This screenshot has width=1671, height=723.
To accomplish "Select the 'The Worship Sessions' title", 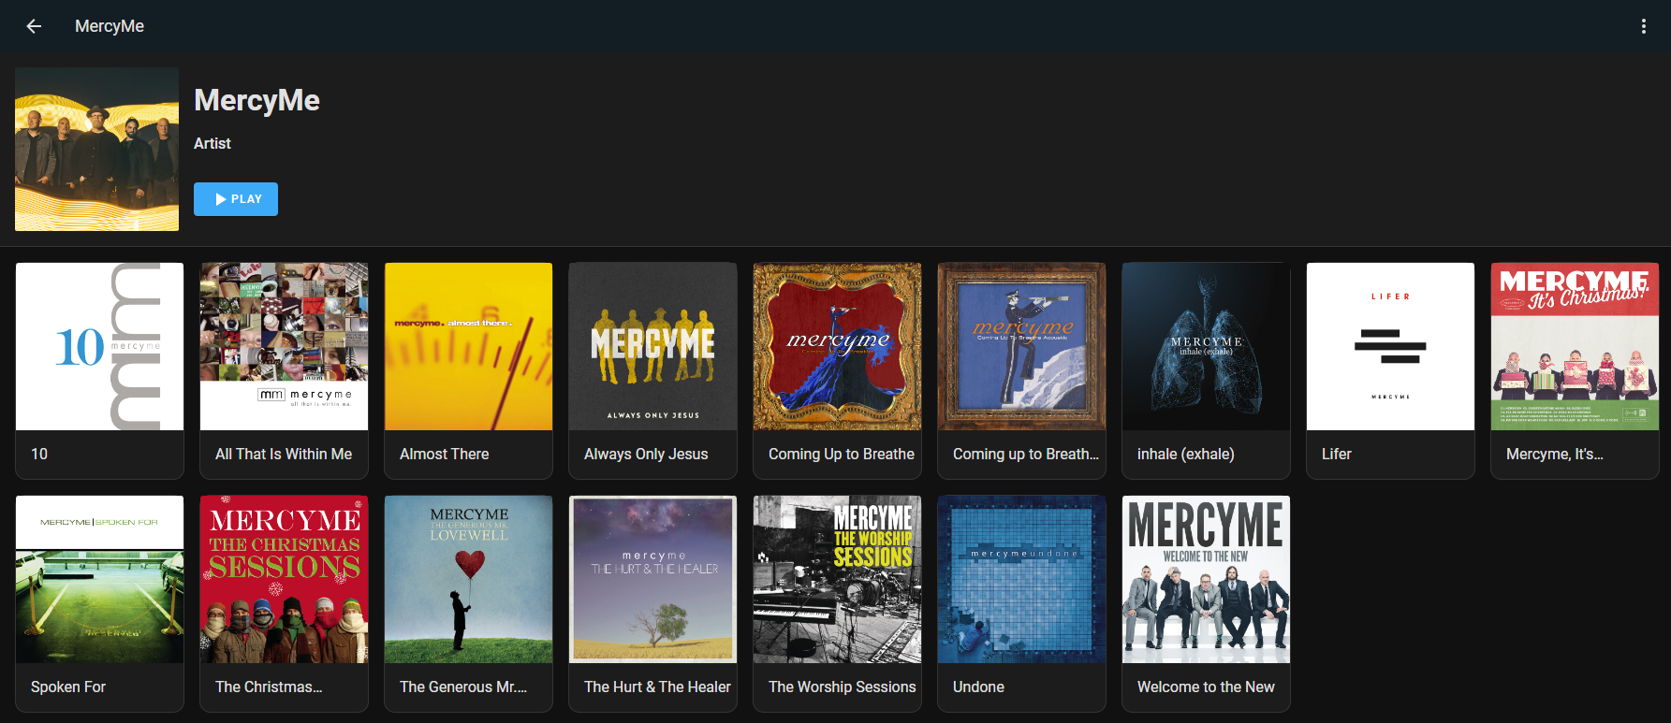I will pyautogui.click(x=843, y=687).
